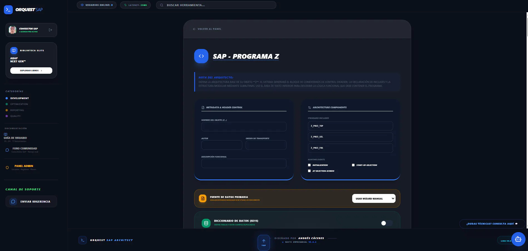The image size is (528, 251).
Task: Click the footer Orquest terminal icon
Action: [83, 240]
